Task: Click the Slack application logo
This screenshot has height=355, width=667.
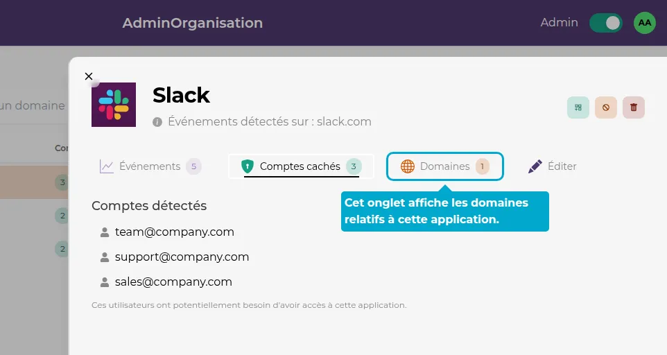Action: [x=114, y=105]
